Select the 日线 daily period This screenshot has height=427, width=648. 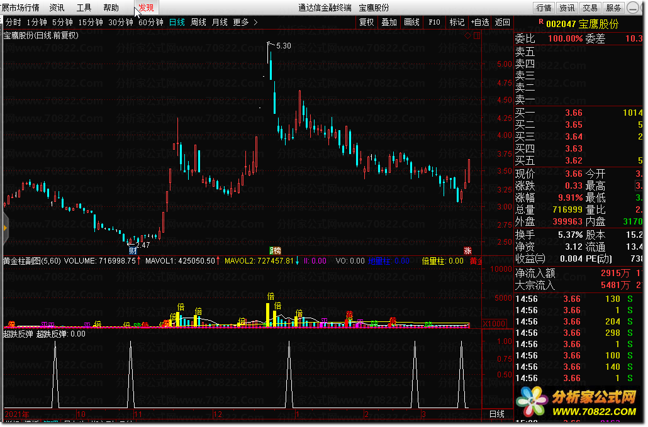pos(177,22)
